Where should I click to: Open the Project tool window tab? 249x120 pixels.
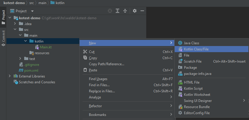point(3,17)
